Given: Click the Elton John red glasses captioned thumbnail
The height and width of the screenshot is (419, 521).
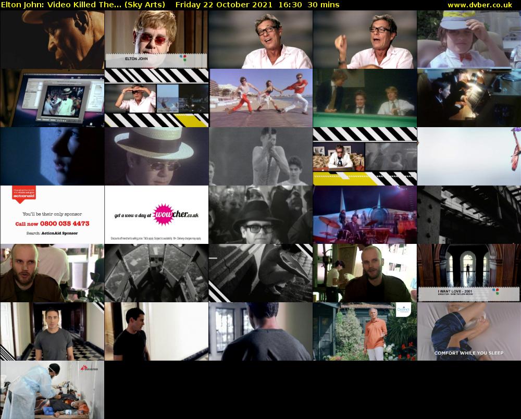Looking at the screenshot, I should (156, 40).
